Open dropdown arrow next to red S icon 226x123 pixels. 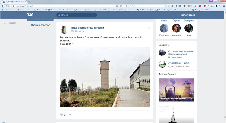(208, 6)
